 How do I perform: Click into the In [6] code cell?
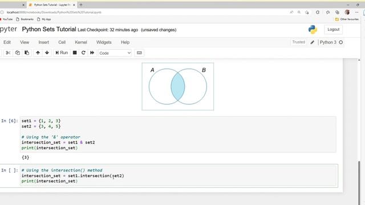178,134
